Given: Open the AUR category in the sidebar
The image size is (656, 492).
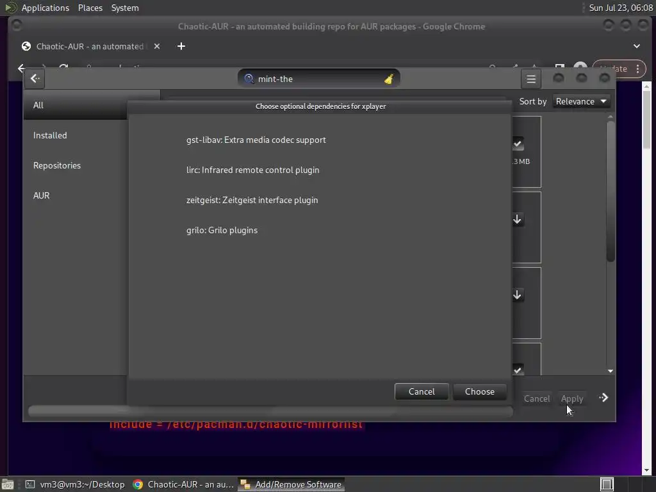Looking at the screenshot, I should coord(76,195).
